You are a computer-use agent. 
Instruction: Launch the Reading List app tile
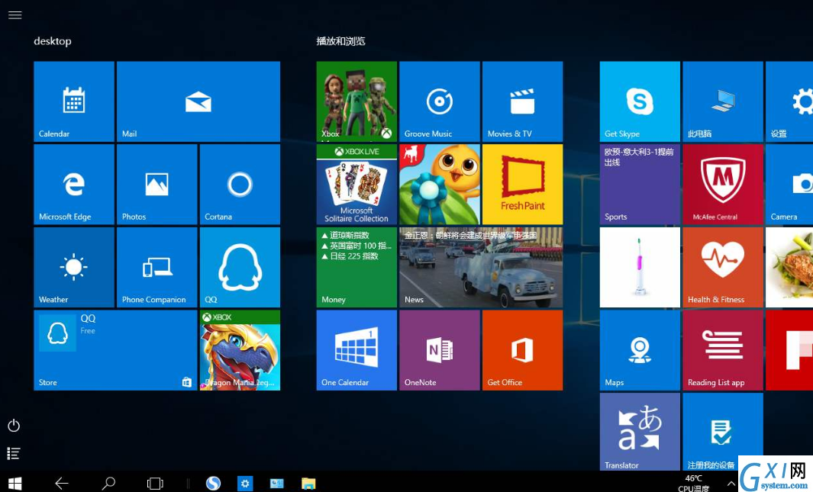point(723,350)
